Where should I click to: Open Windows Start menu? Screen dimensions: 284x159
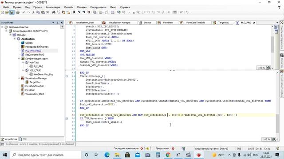click(x=5, y=155)
